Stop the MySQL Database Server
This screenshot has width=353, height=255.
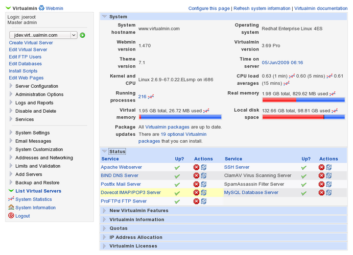click(x=321, y=193)
